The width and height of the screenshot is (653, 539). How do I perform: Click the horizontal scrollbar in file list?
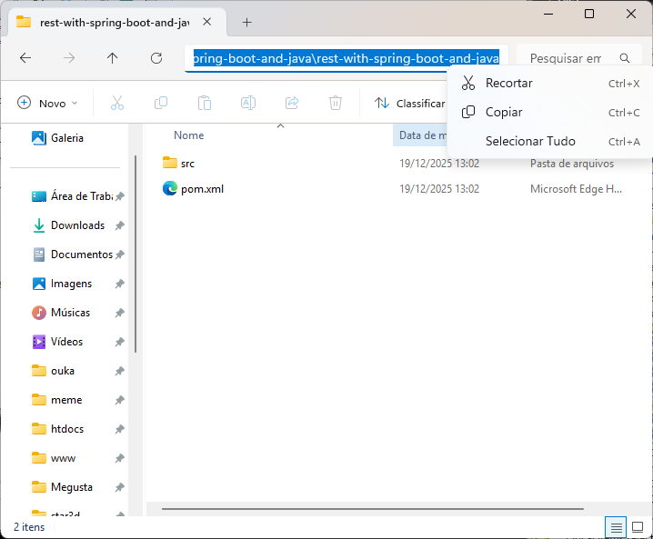coord(364,508)
